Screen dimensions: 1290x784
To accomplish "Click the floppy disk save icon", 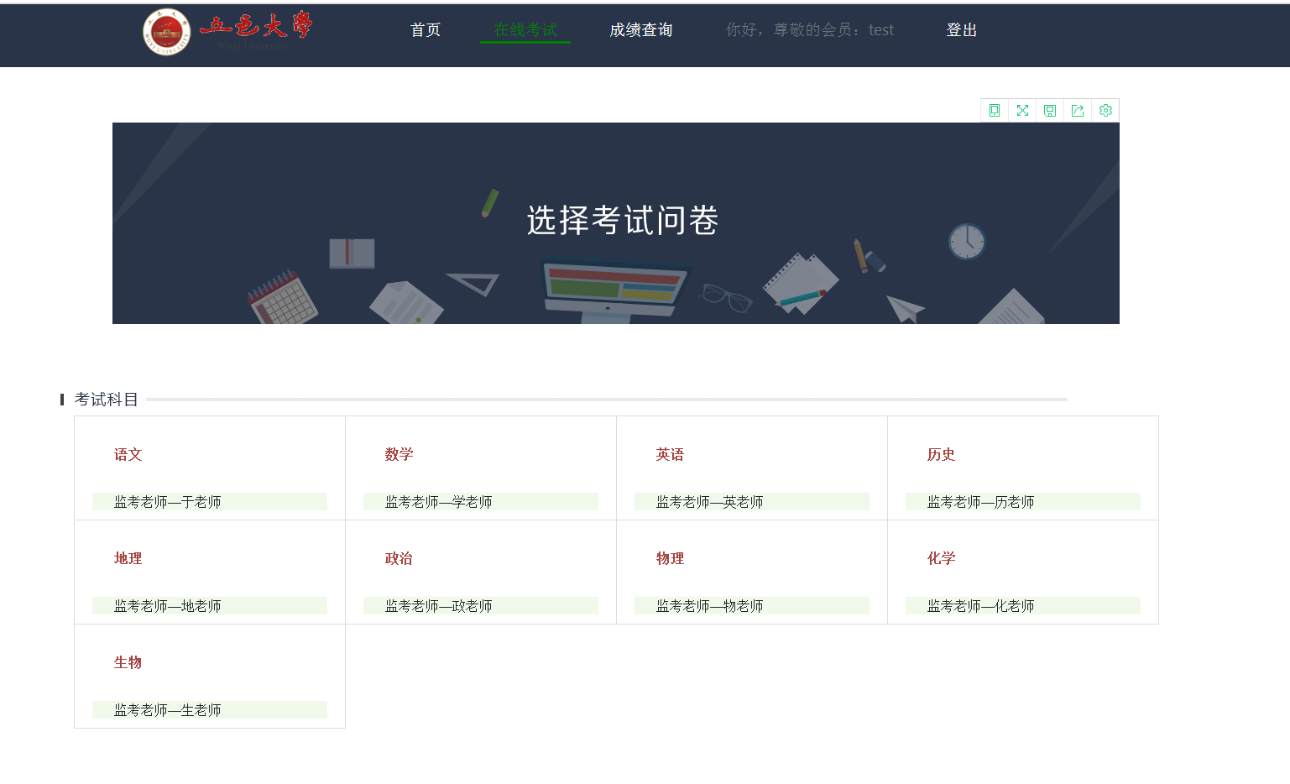I will point(1050,111).
